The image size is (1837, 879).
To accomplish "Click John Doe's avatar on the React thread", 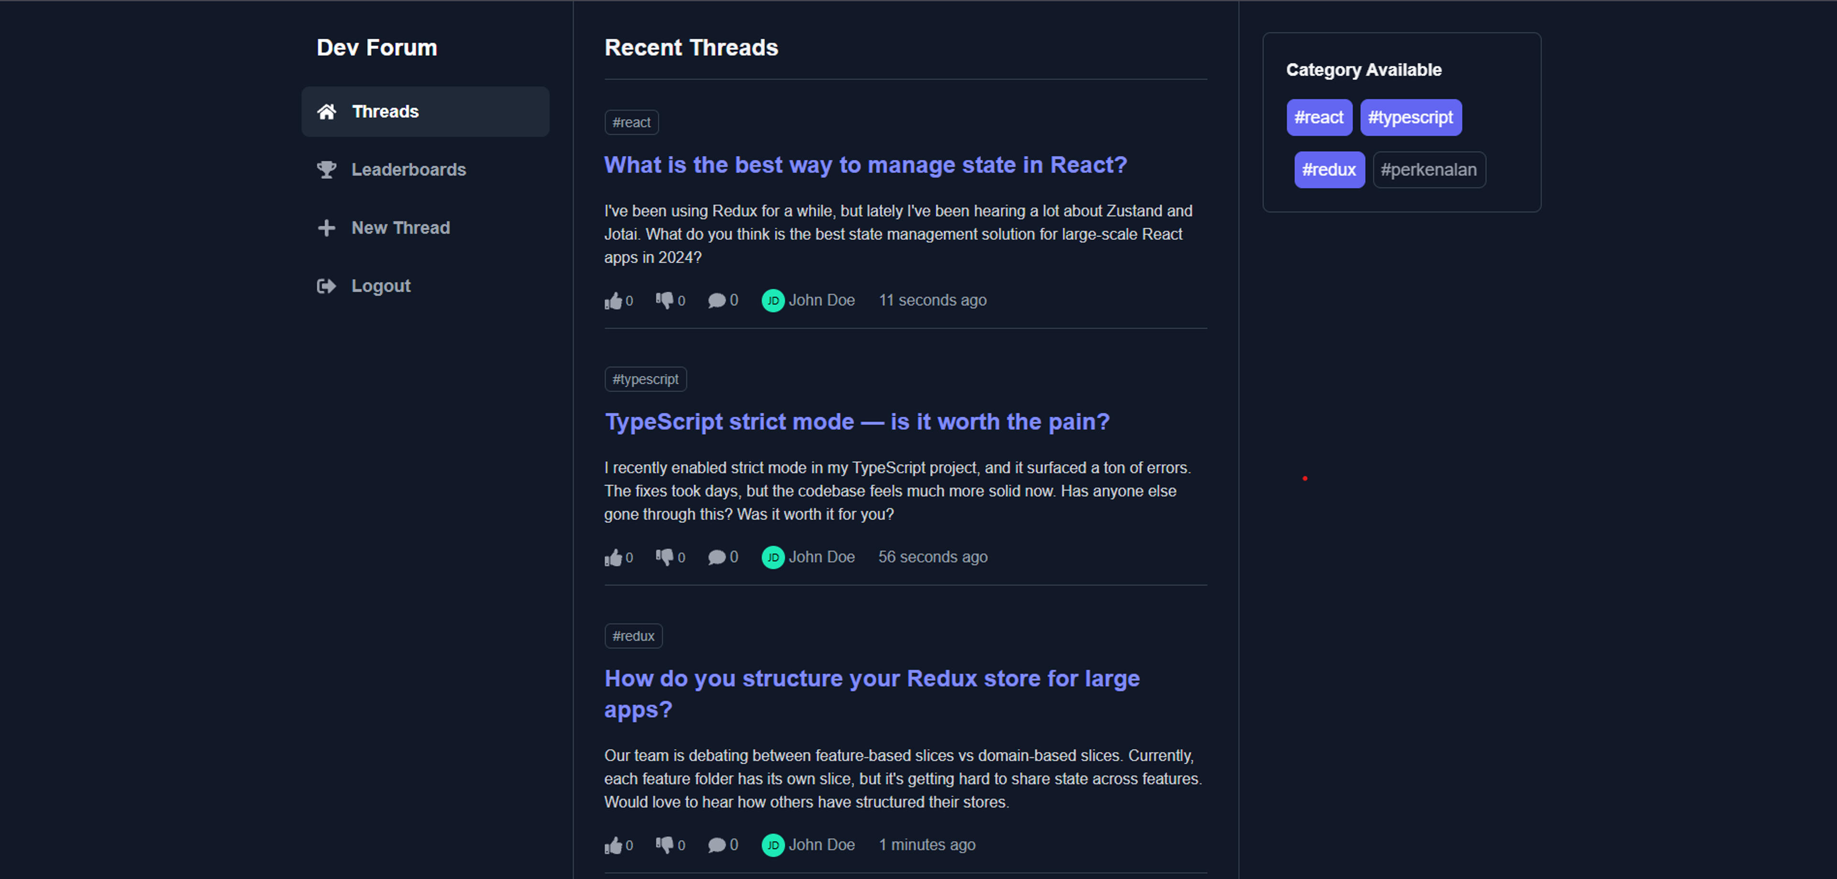I will (773, 300).
